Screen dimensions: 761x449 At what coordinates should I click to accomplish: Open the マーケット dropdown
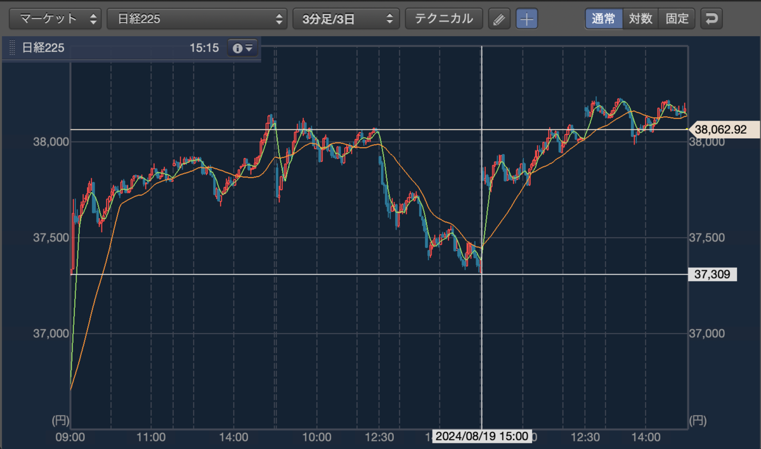coord(55,18)
